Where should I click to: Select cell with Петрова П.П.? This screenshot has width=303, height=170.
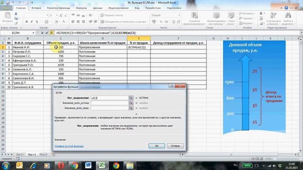tap(27, 51)
